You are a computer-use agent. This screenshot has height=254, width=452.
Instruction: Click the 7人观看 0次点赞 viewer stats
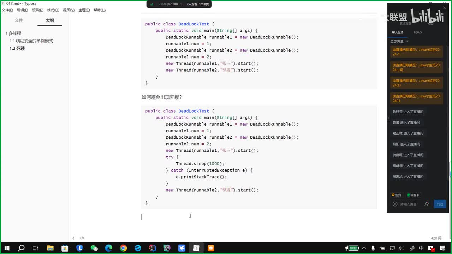(198, 4)
